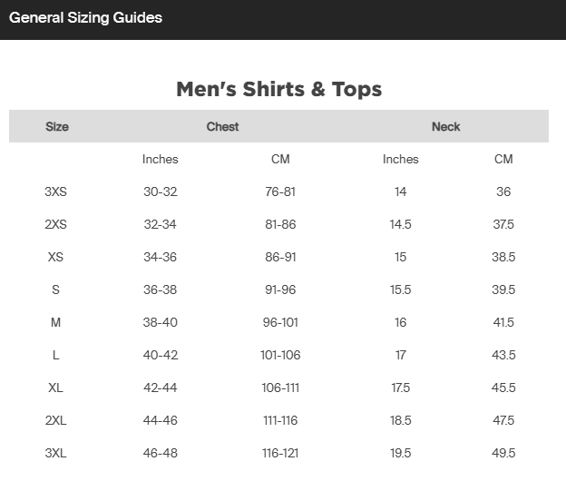Click the 3XL size row label

(55, 453)
